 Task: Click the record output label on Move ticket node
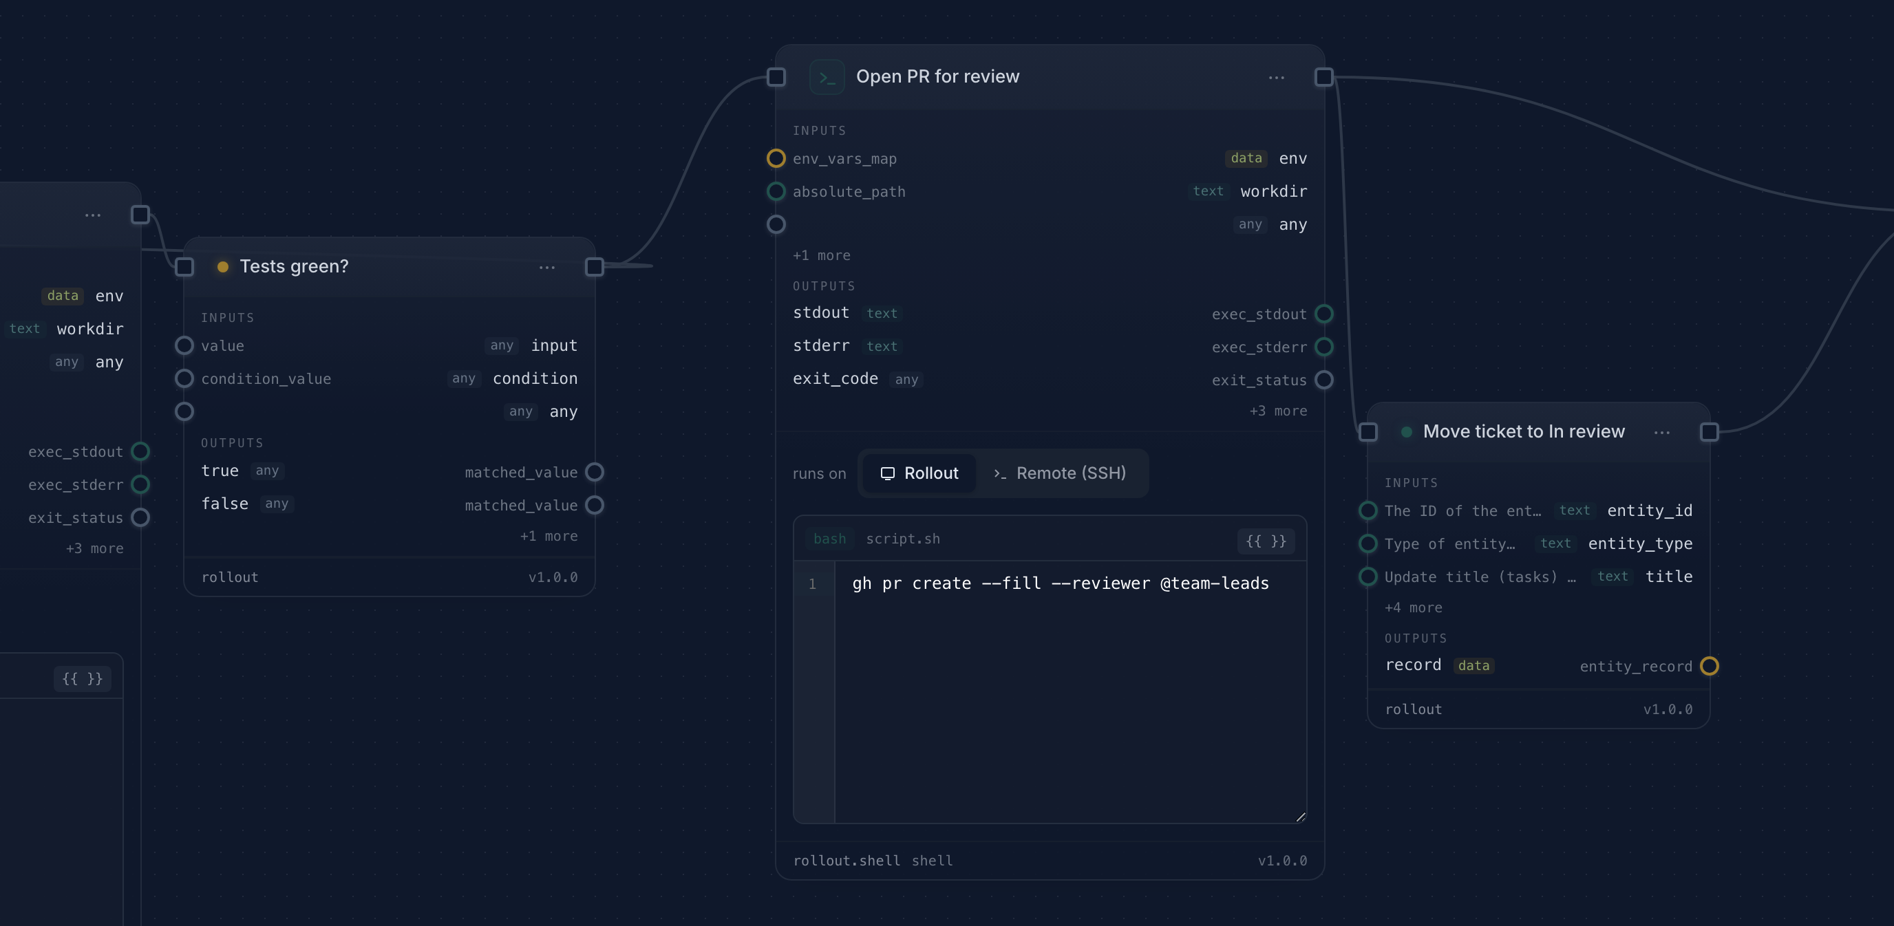point(1413,665)
